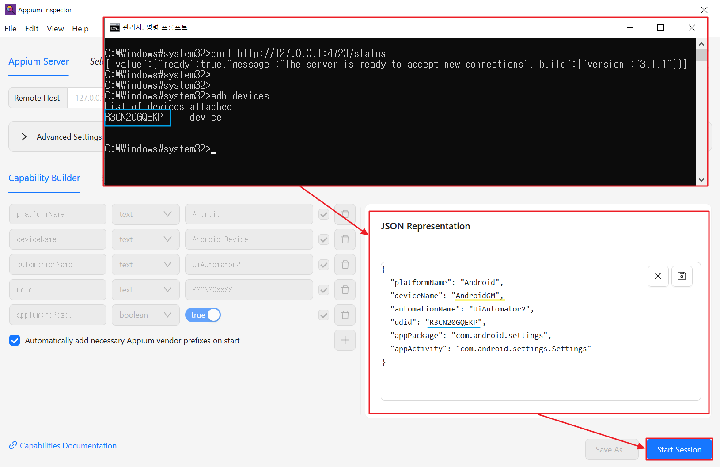Open Capabilities Documentation link
720x467 pixels.
(68, 446)
